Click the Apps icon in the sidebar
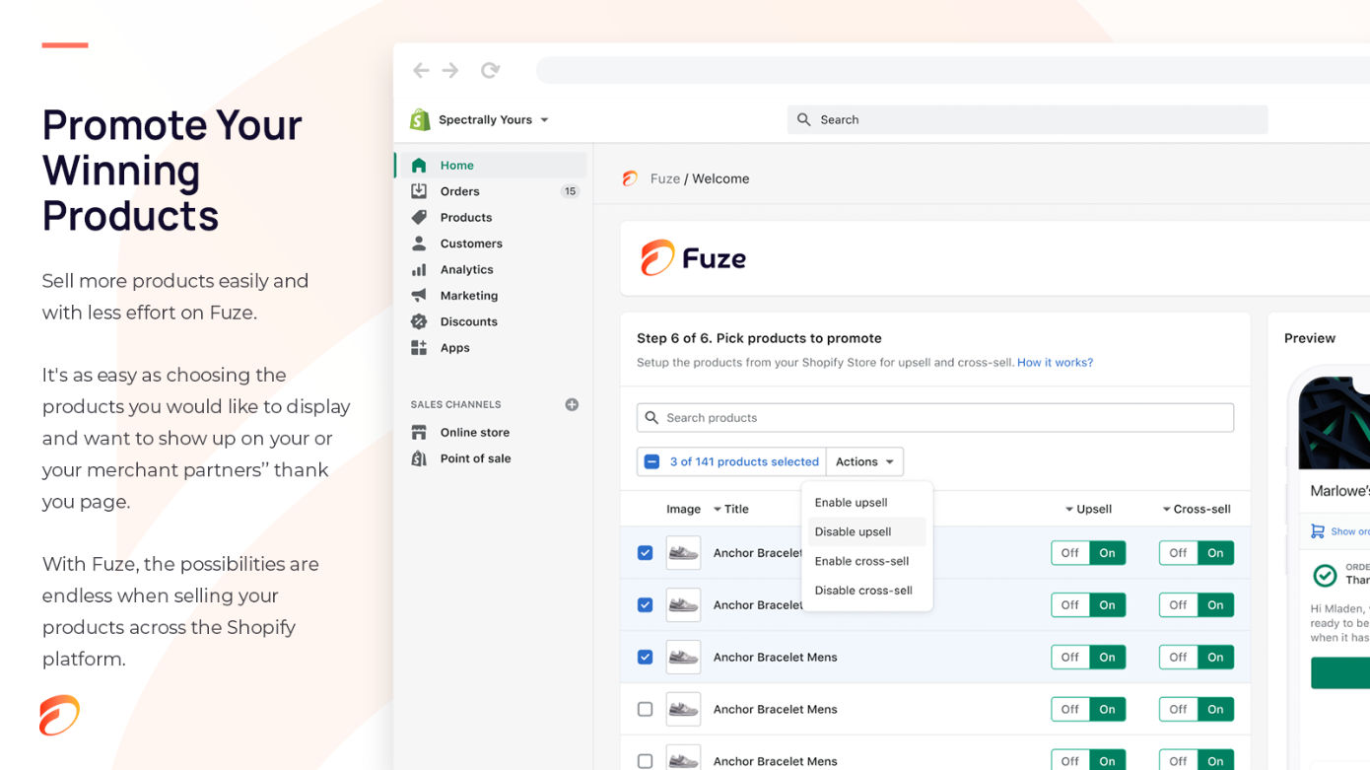The image size is (1370, 770). 418,347
